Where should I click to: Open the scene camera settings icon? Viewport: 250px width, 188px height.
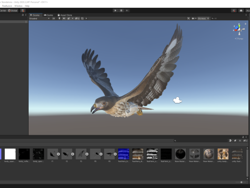[x=194, y=18]
